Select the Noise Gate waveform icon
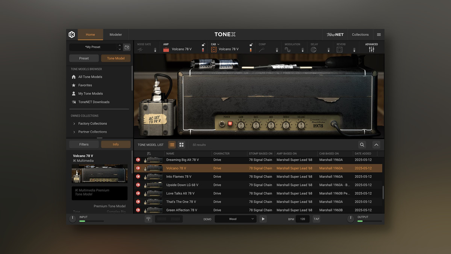 click(x=141, y=49)
